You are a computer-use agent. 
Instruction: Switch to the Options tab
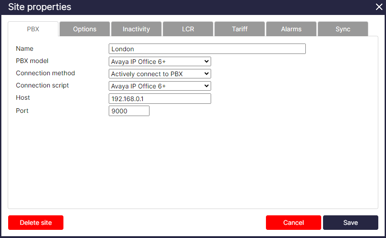[85, 29]
